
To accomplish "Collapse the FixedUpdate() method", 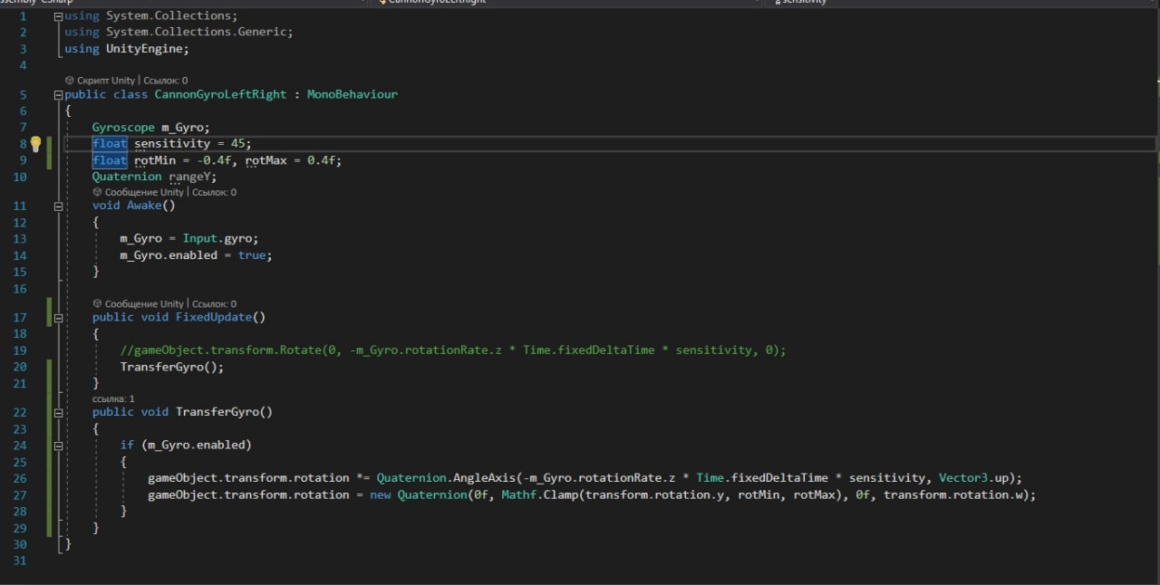I will 59,318.
